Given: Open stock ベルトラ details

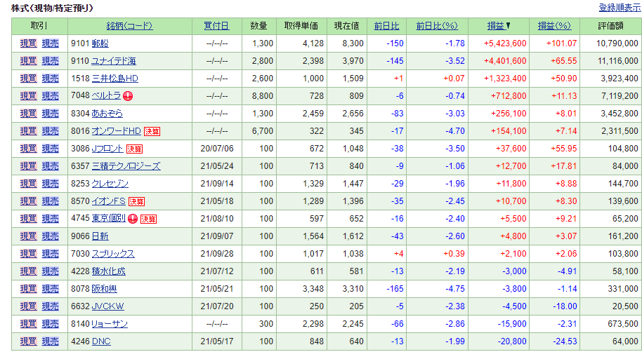Looking at the screenshot, I should click(106, 95).
